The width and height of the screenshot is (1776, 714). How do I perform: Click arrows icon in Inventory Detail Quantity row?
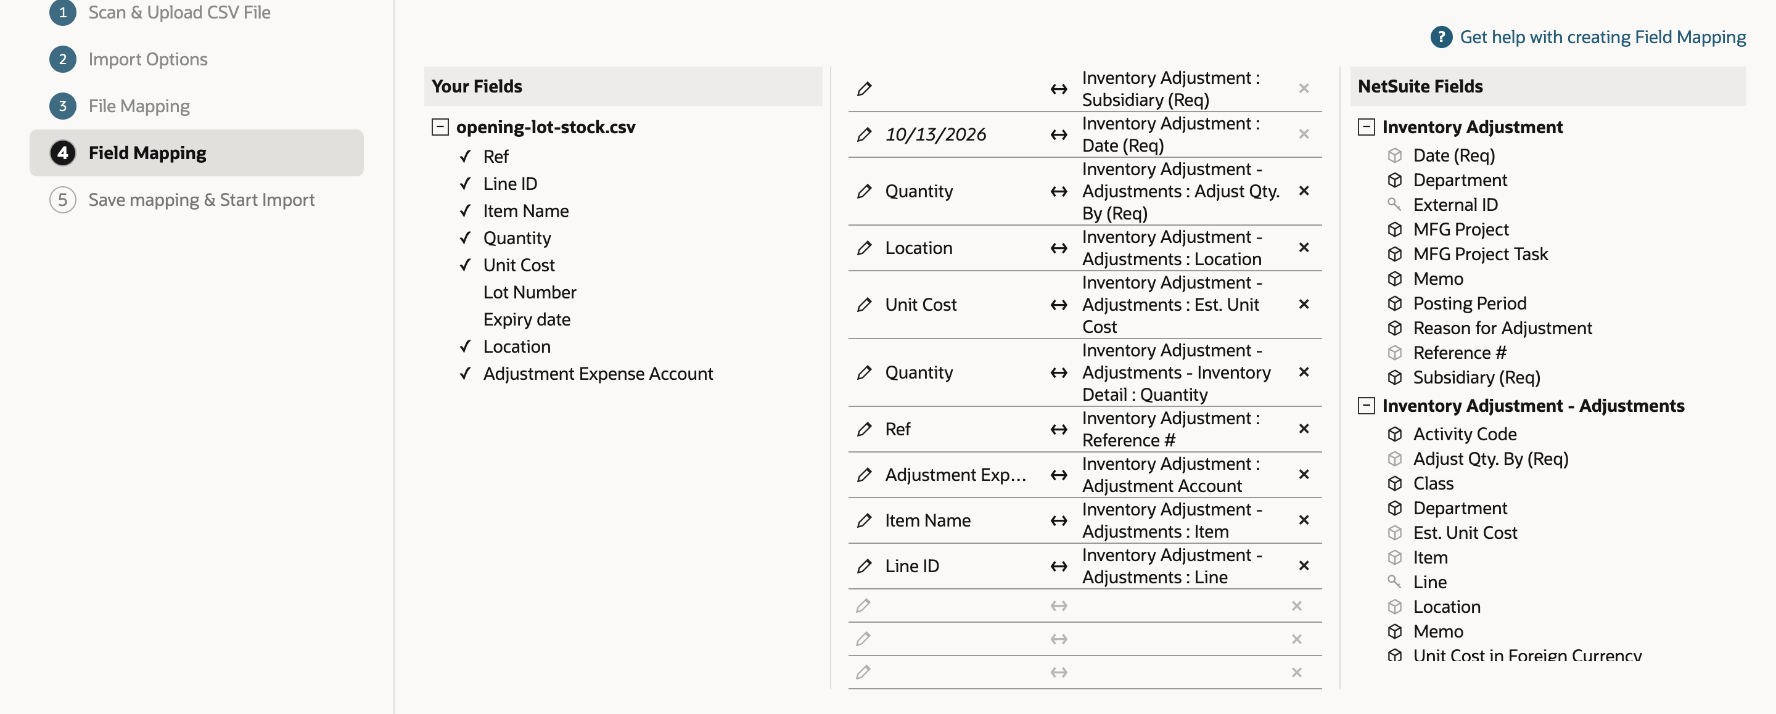pyautogui.click(x=1059, y=373)
